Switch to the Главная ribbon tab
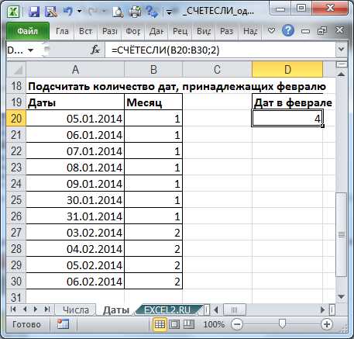Image resolution: width=354 pixels, height=339 pixels. pyautogui.click(x=62, y=31)
